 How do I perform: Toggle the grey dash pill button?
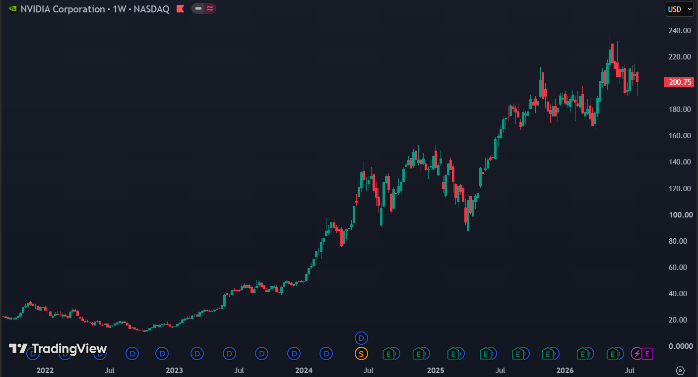198,8
